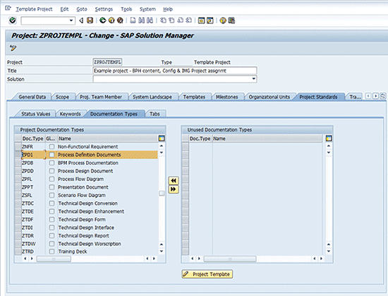Open the window menu icon beside Template Project

(x=8, y=8)
